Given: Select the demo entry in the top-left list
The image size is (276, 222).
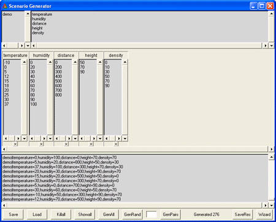Looking at the screenshot, I should (7, 14).
